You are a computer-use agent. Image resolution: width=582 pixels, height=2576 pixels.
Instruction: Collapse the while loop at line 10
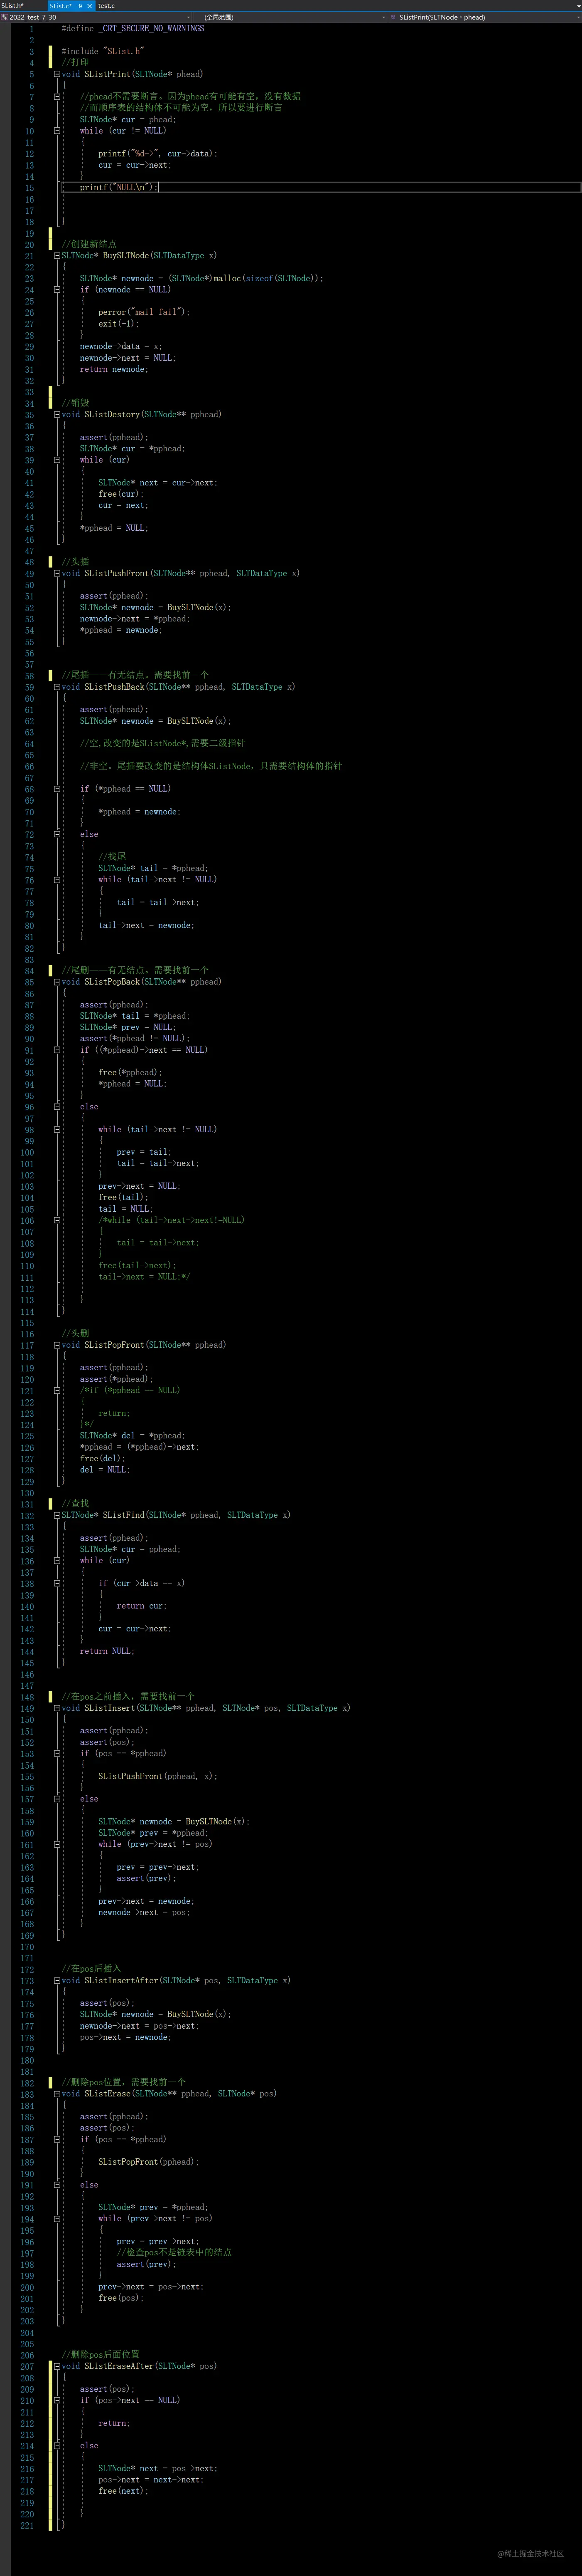click(57, 131)
